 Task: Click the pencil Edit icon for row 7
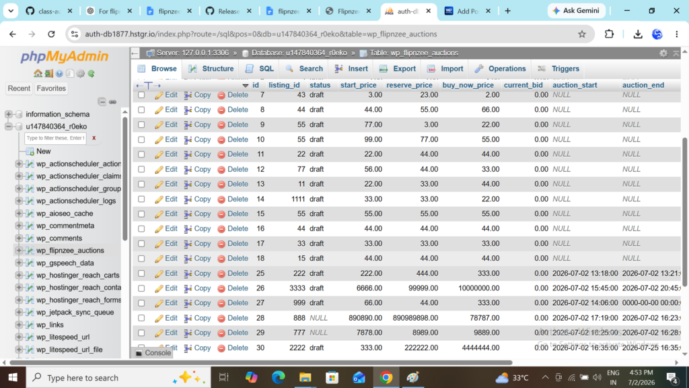(x=159, y=95)
